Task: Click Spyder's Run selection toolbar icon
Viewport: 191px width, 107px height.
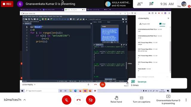Action: (48, 19)
